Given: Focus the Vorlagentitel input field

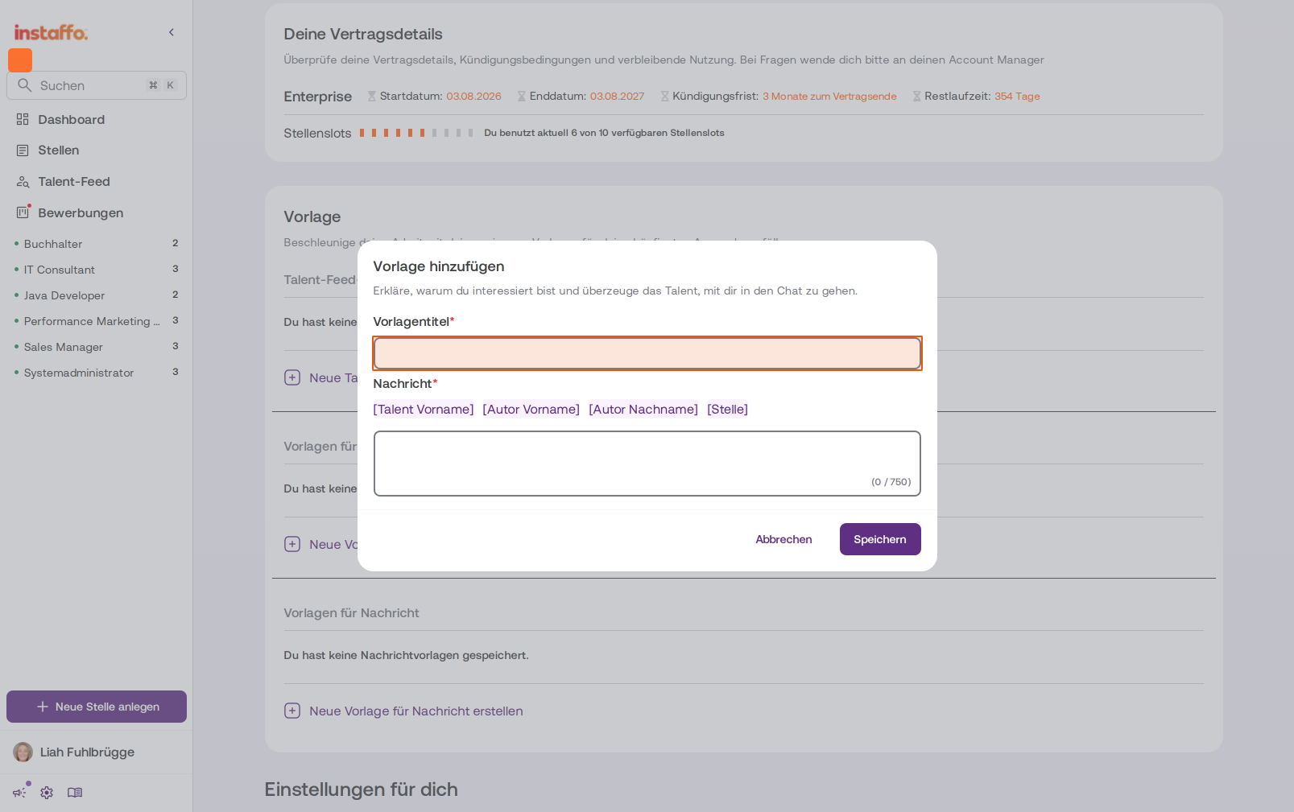Looking at the screenshot, I should point(647,353).
